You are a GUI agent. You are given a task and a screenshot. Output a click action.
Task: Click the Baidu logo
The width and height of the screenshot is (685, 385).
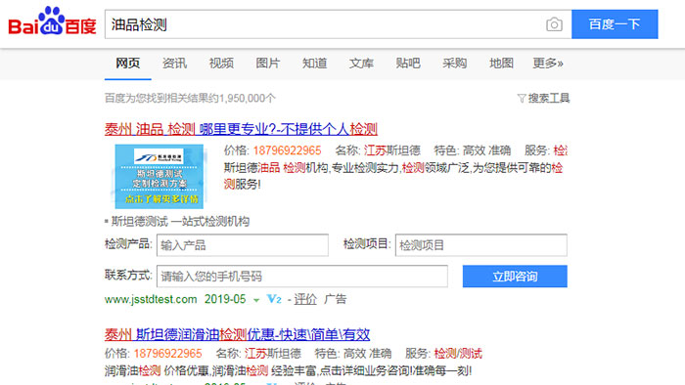click(52, 21)
